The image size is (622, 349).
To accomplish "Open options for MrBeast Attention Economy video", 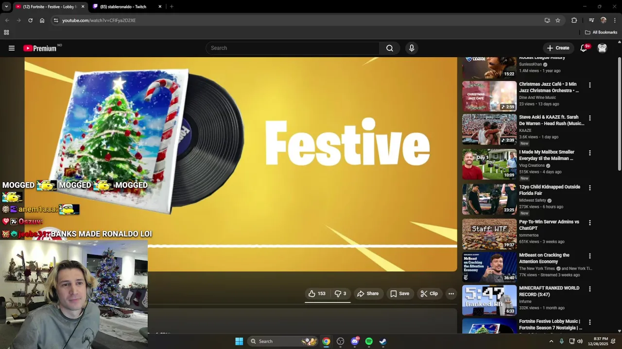I will (590, 256).
